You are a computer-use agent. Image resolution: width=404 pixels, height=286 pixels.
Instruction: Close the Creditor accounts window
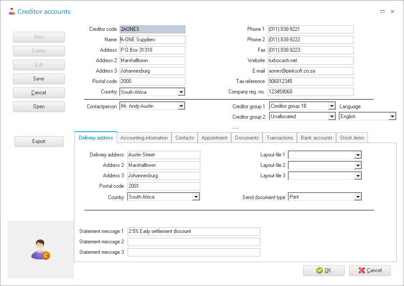tap(392, 12)
